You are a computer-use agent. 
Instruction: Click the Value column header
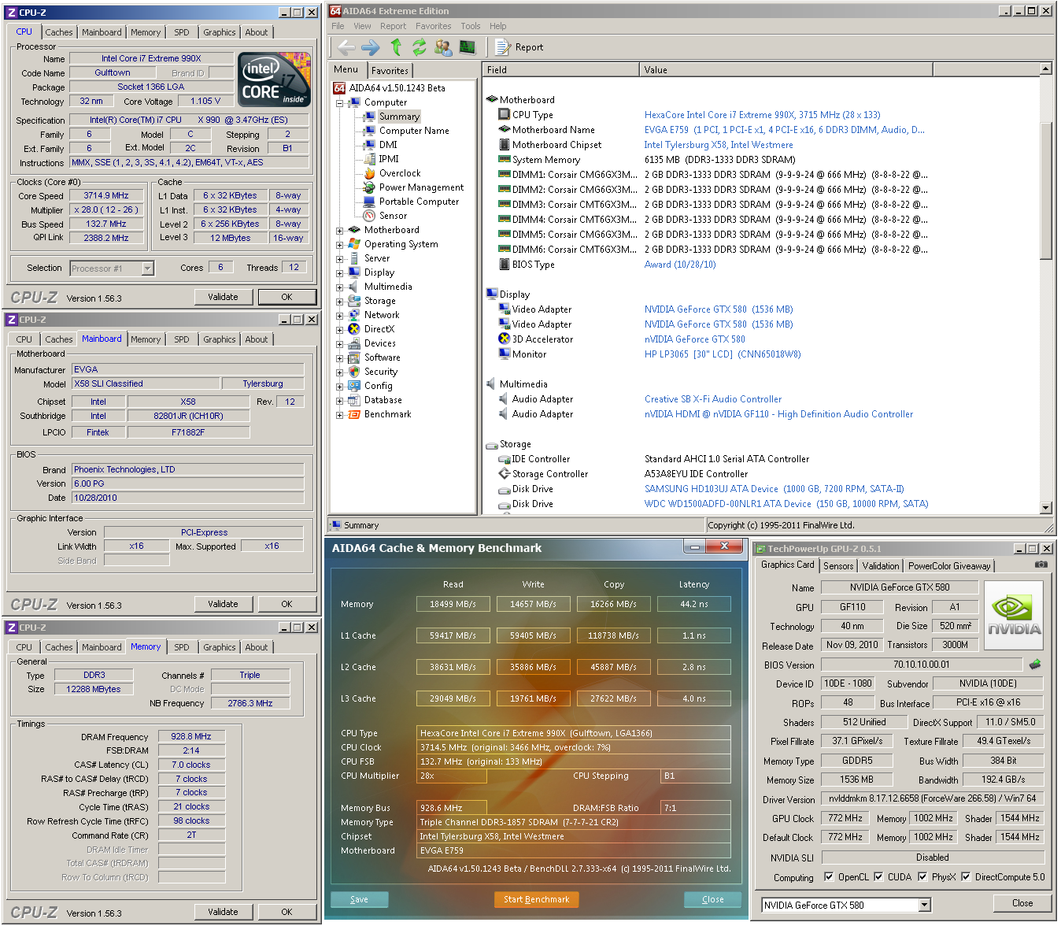[x=786, y=70]
